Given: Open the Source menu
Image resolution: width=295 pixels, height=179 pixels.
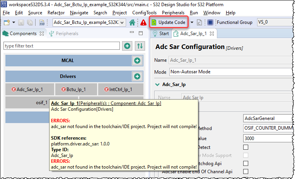Looking at the screenshot, I should (35, 13).
